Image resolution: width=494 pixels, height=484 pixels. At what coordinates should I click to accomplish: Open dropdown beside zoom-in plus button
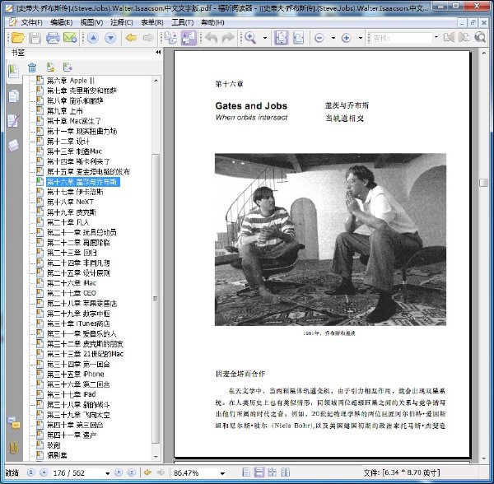pos(361,38)
